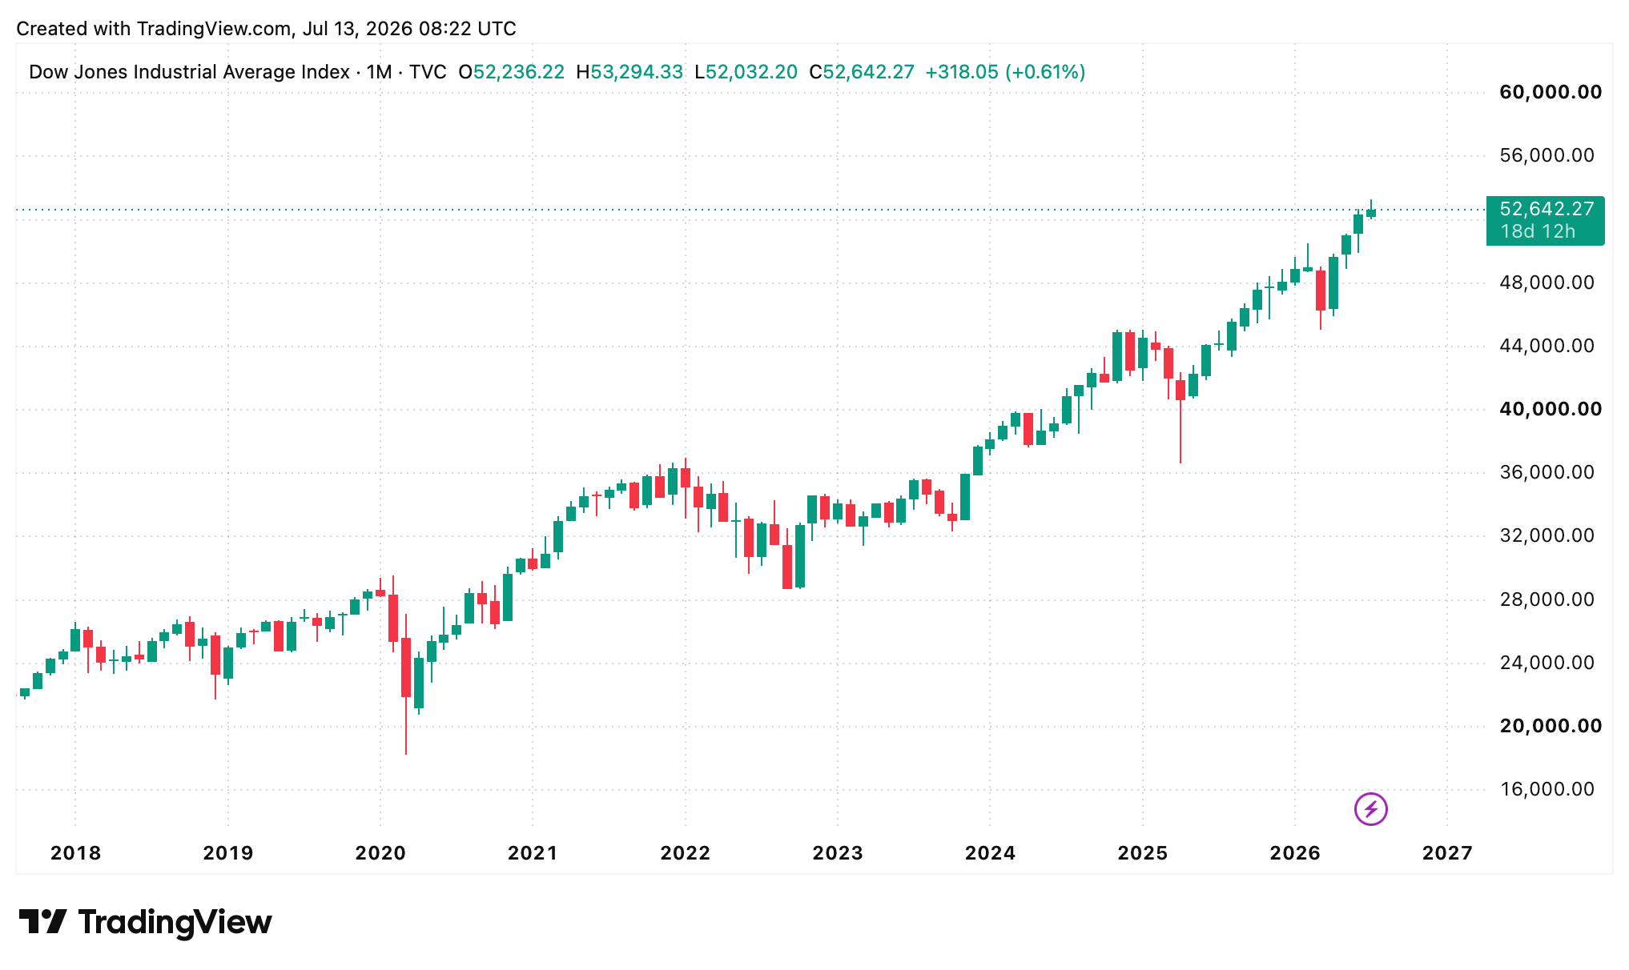
Task: Click the high value H53,294.33 in legend
Action: [629, 72]
